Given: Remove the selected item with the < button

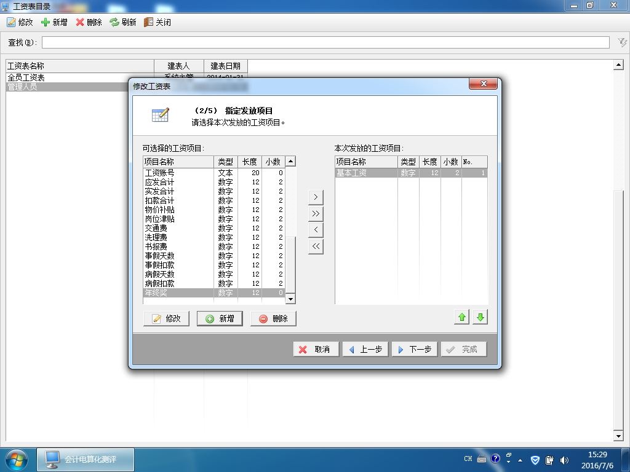Looking at the screenshot, I should [316, 230].
